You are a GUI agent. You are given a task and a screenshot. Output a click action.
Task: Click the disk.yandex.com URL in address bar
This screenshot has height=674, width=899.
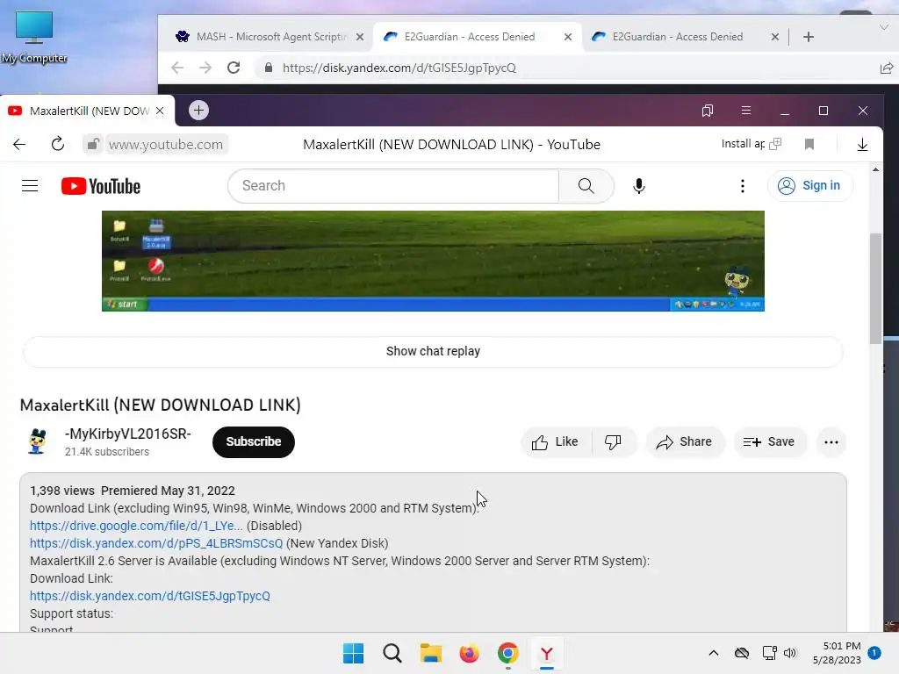click(399, 68)
